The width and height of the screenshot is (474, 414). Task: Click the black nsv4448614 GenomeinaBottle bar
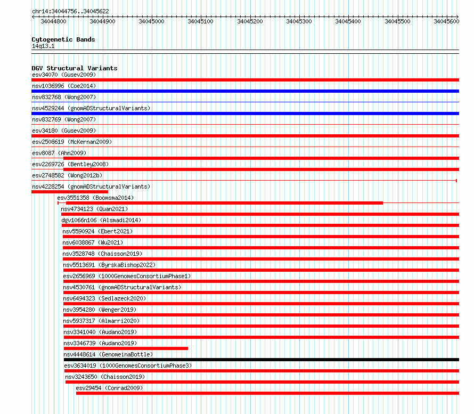click(261, 360)
